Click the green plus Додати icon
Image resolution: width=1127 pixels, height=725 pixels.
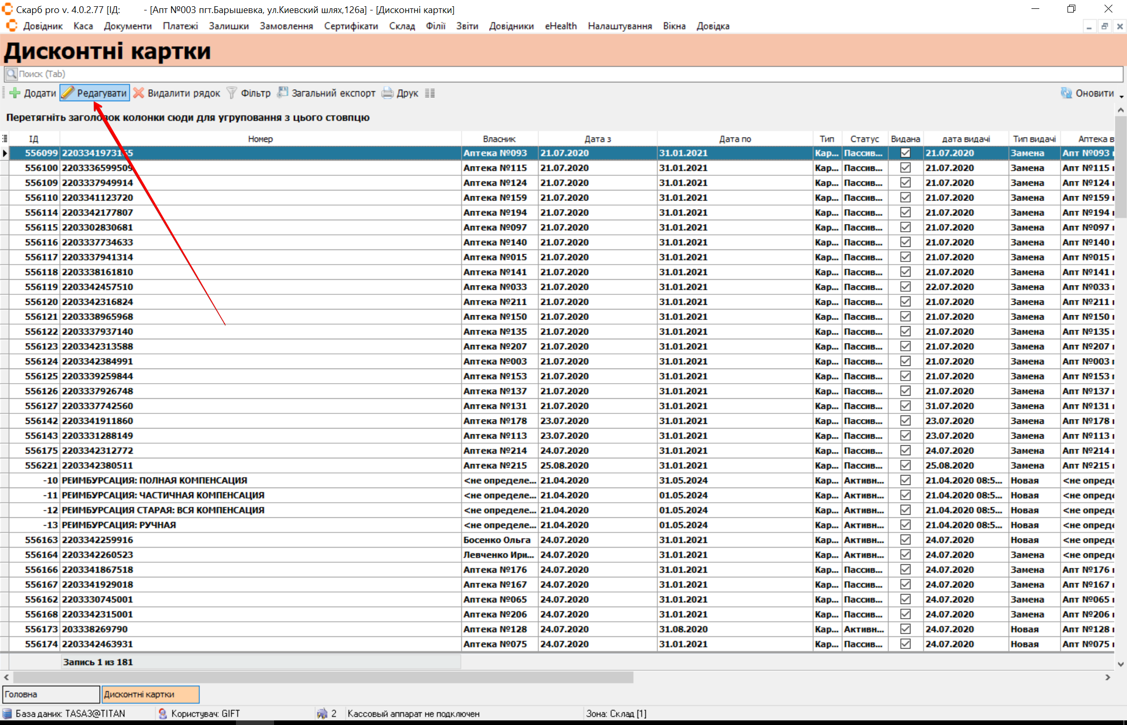coord(15,93)
